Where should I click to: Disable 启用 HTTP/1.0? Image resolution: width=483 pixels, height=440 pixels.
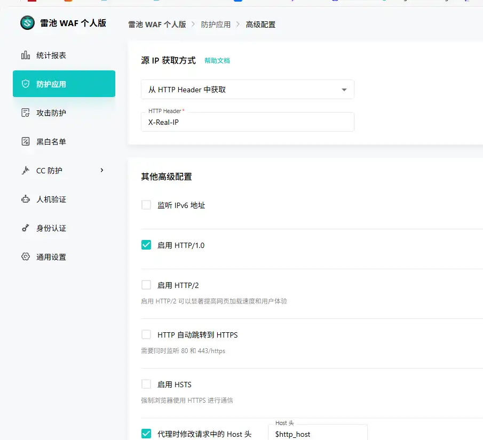[146, 245]
